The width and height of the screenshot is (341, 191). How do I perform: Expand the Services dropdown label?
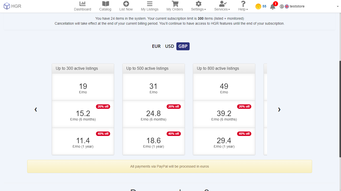pos(222,9)
